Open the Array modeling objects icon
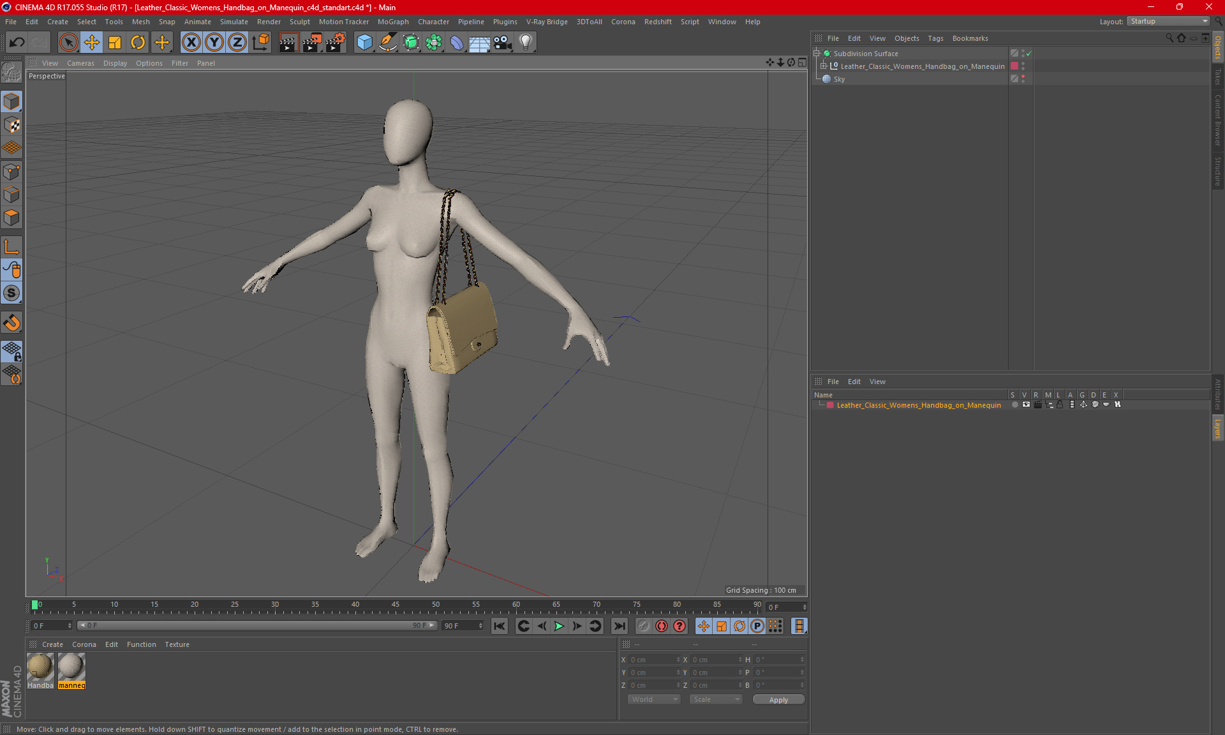This screenshot has width=1225, height=735. (434, 43)
